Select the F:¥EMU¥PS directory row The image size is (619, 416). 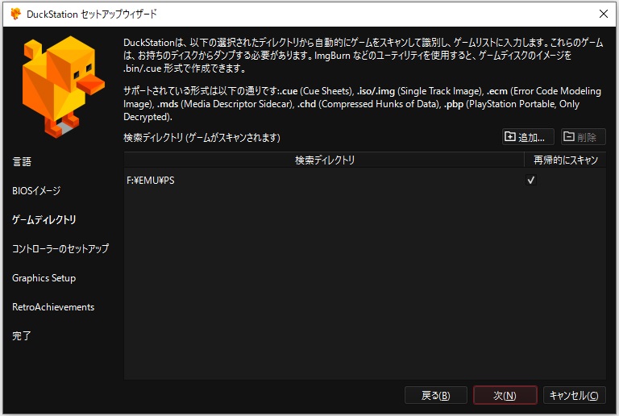[x=365, y=181]
